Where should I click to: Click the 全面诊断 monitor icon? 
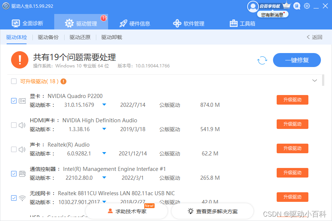click(x=16, y=24)
